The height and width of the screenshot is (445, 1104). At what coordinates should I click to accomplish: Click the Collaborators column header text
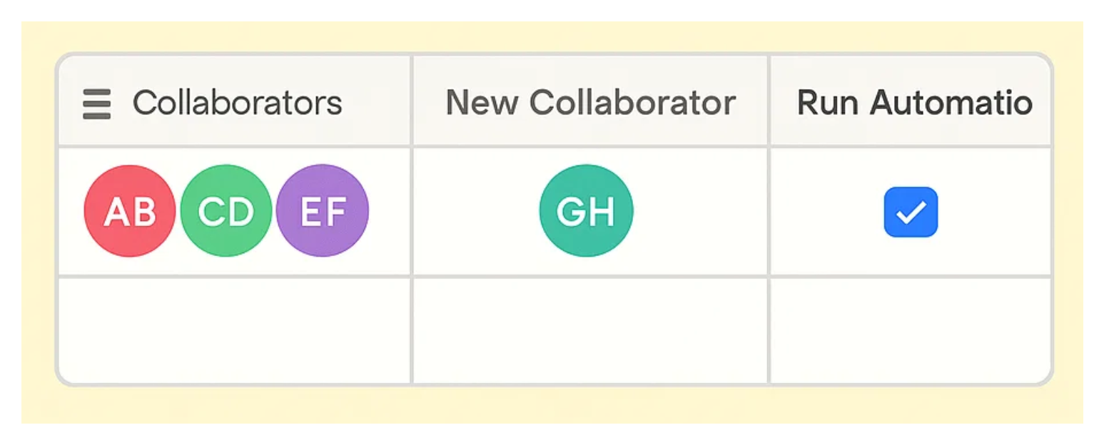click(237, 103)
